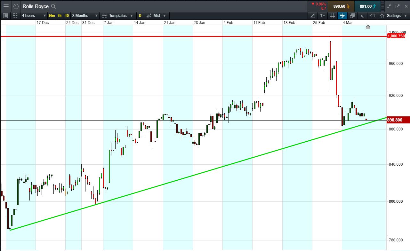Open the 4 hours interval dropdown

pyautogui.click(x=32, y=15)
